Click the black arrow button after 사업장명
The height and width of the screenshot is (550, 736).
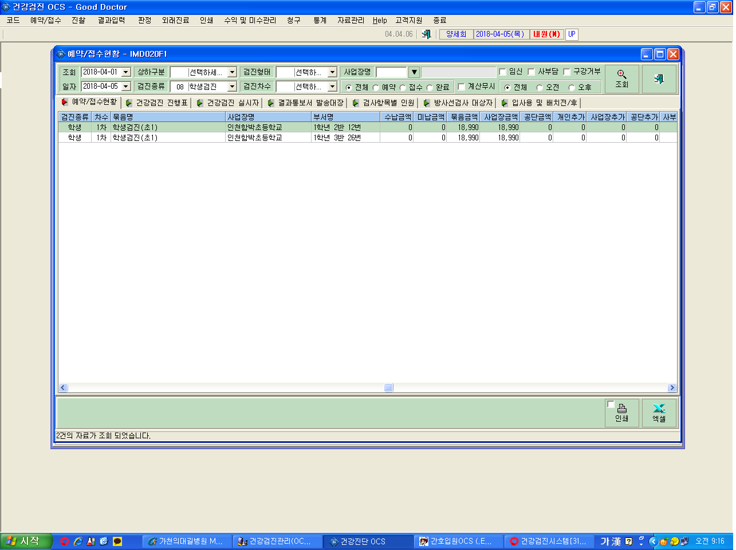[x=414, y=72]
